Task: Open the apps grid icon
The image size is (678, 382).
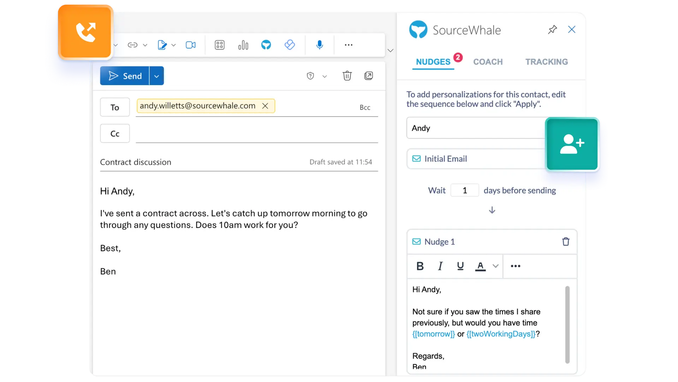Action: pos(220,45)
